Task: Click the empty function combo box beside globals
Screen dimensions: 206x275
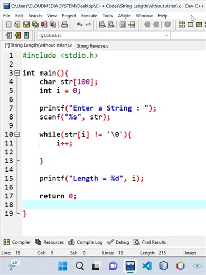Action: [189, 35]
